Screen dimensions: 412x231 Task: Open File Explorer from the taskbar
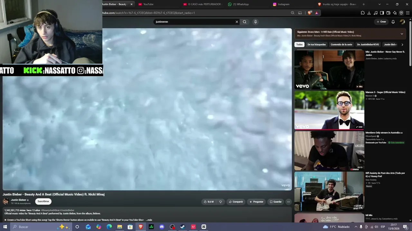coord(120,227)
